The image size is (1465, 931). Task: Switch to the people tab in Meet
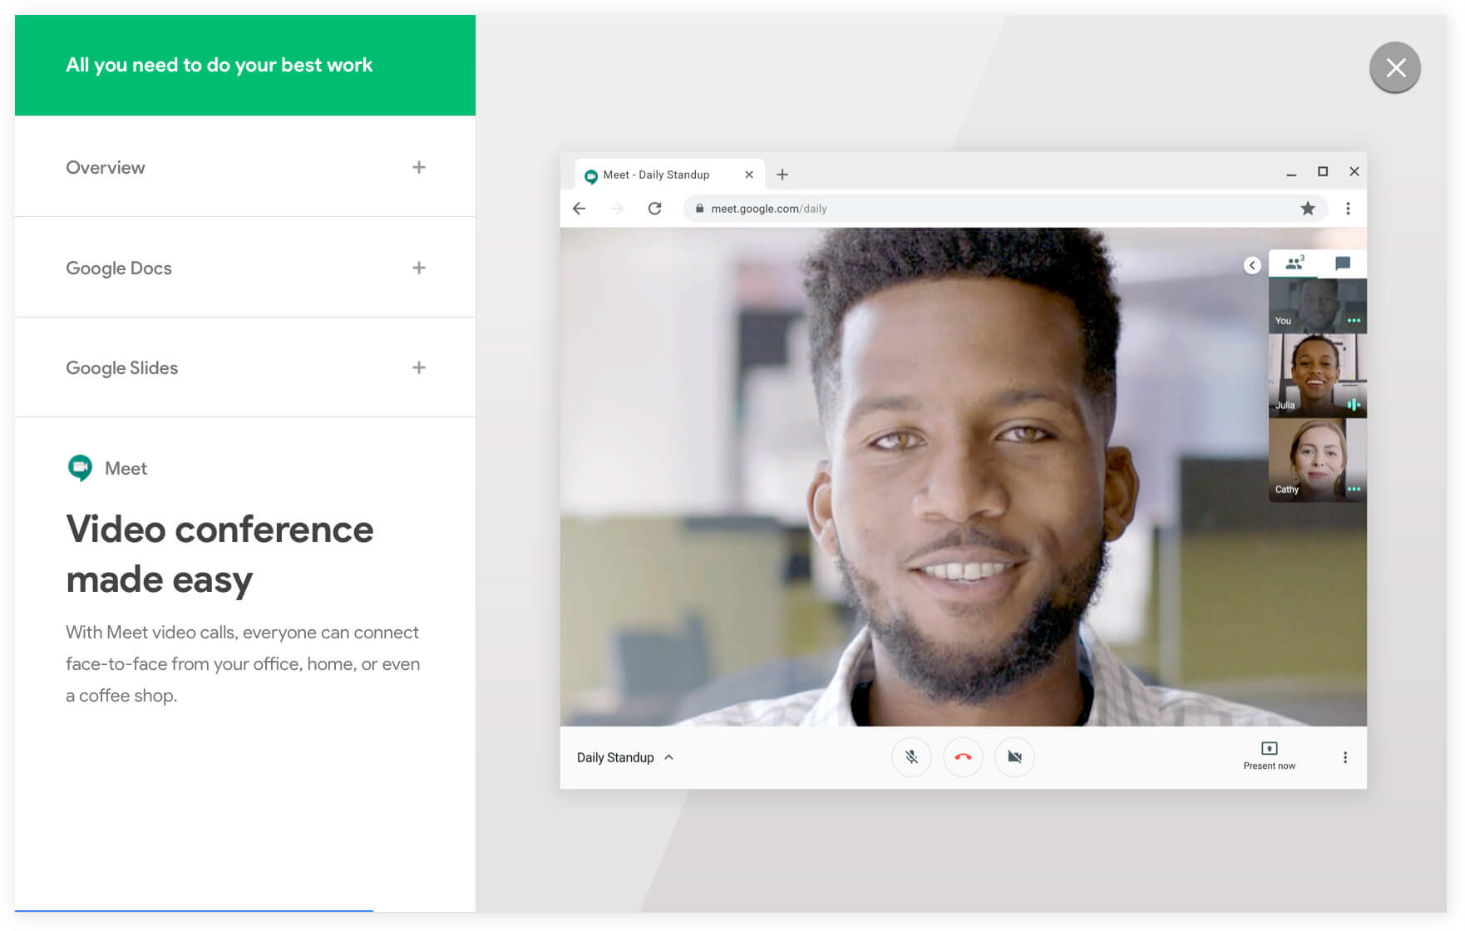point(1294,264)
